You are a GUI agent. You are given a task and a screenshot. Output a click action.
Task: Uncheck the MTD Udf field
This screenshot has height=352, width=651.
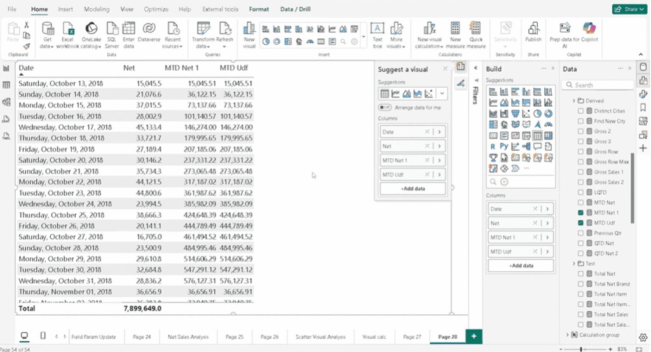580,223
